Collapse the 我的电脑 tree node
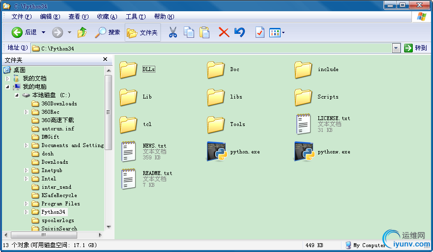The width and height of the screenshot is (433, 252). (x=8, y=87)
